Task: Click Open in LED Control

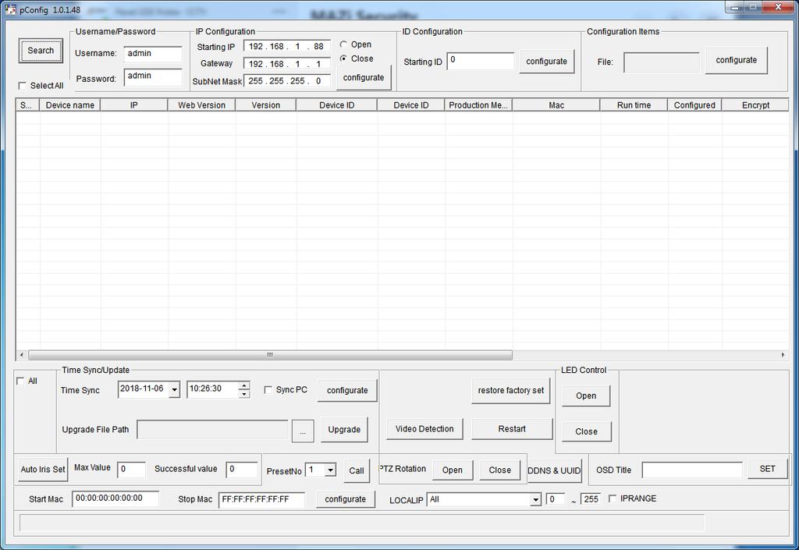Action: click(x=586, y=396)
